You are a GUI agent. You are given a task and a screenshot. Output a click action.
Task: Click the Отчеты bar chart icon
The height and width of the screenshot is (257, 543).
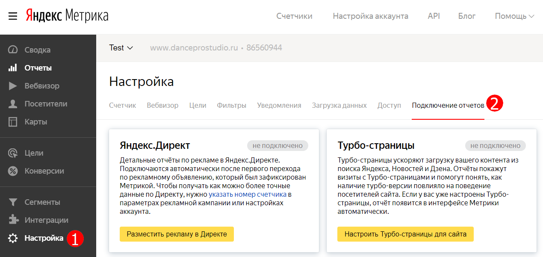point(13,68)
